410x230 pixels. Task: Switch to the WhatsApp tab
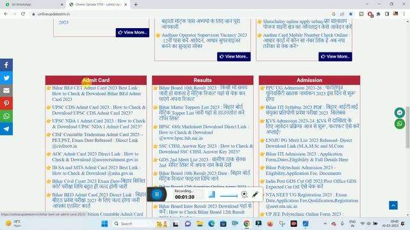tap(34, 4)
